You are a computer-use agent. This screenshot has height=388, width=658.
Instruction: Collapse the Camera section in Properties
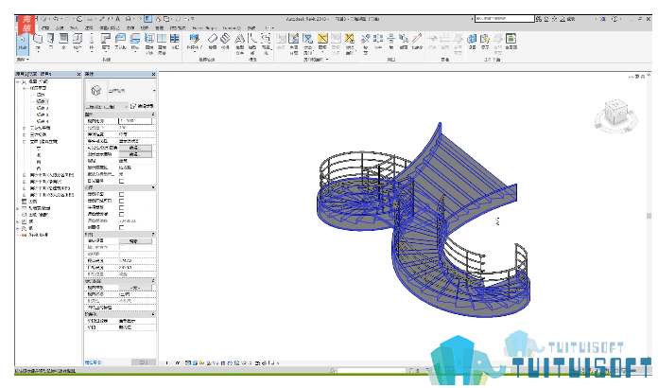coord(153,235)
